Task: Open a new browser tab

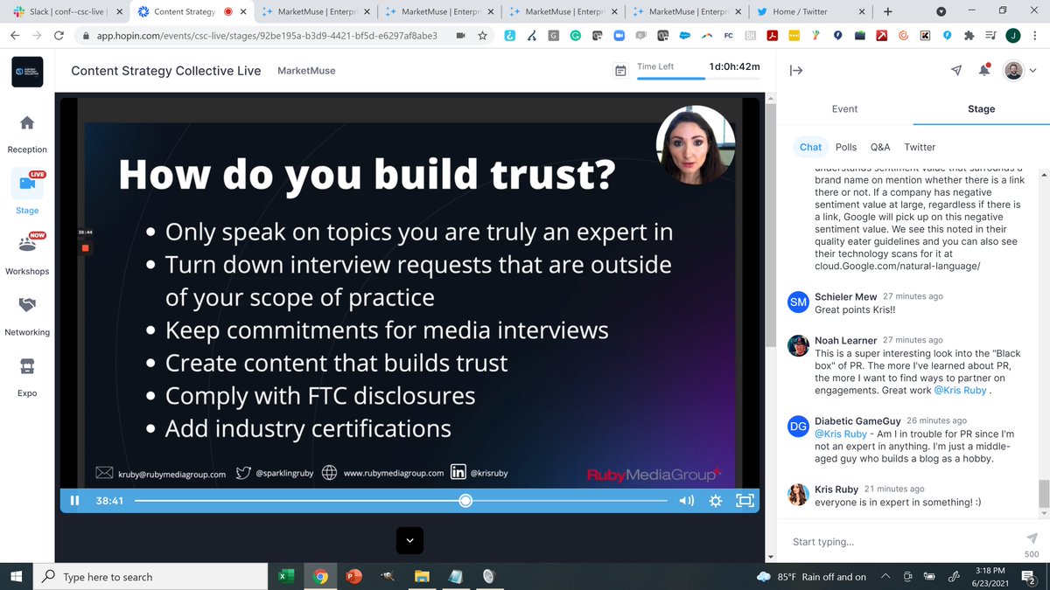Action: pos(888,11)
